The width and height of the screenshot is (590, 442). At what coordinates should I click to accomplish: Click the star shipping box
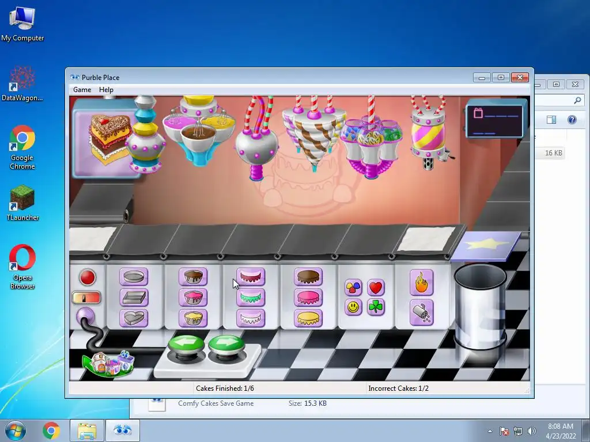(x=486, y=246)
